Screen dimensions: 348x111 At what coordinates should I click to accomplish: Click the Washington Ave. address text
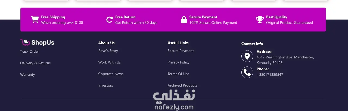coord(285,57)
